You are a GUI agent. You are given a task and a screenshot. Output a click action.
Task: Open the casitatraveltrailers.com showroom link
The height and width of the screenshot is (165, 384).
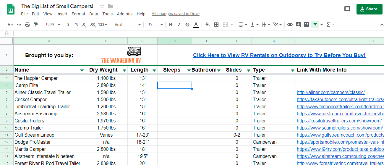click(339, 121)
